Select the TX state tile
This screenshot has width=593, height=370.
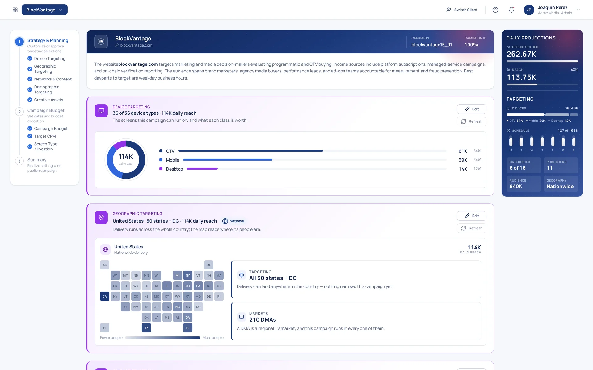pos(146,328)
